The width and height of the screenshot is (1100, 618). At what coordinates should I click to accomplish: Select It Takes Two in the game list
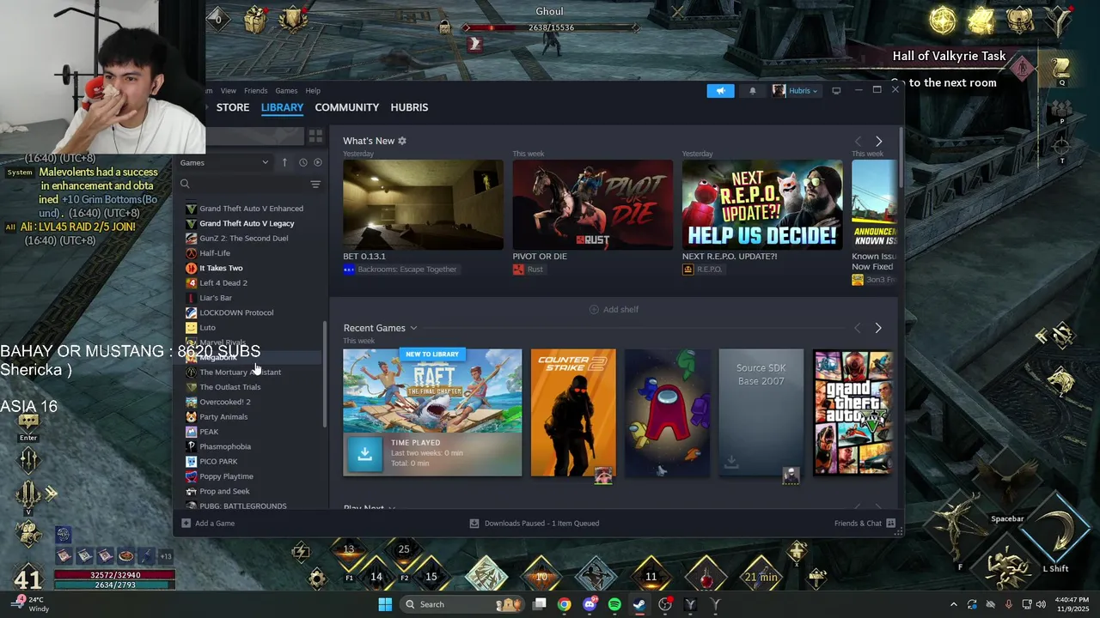(x=221, y=268)
